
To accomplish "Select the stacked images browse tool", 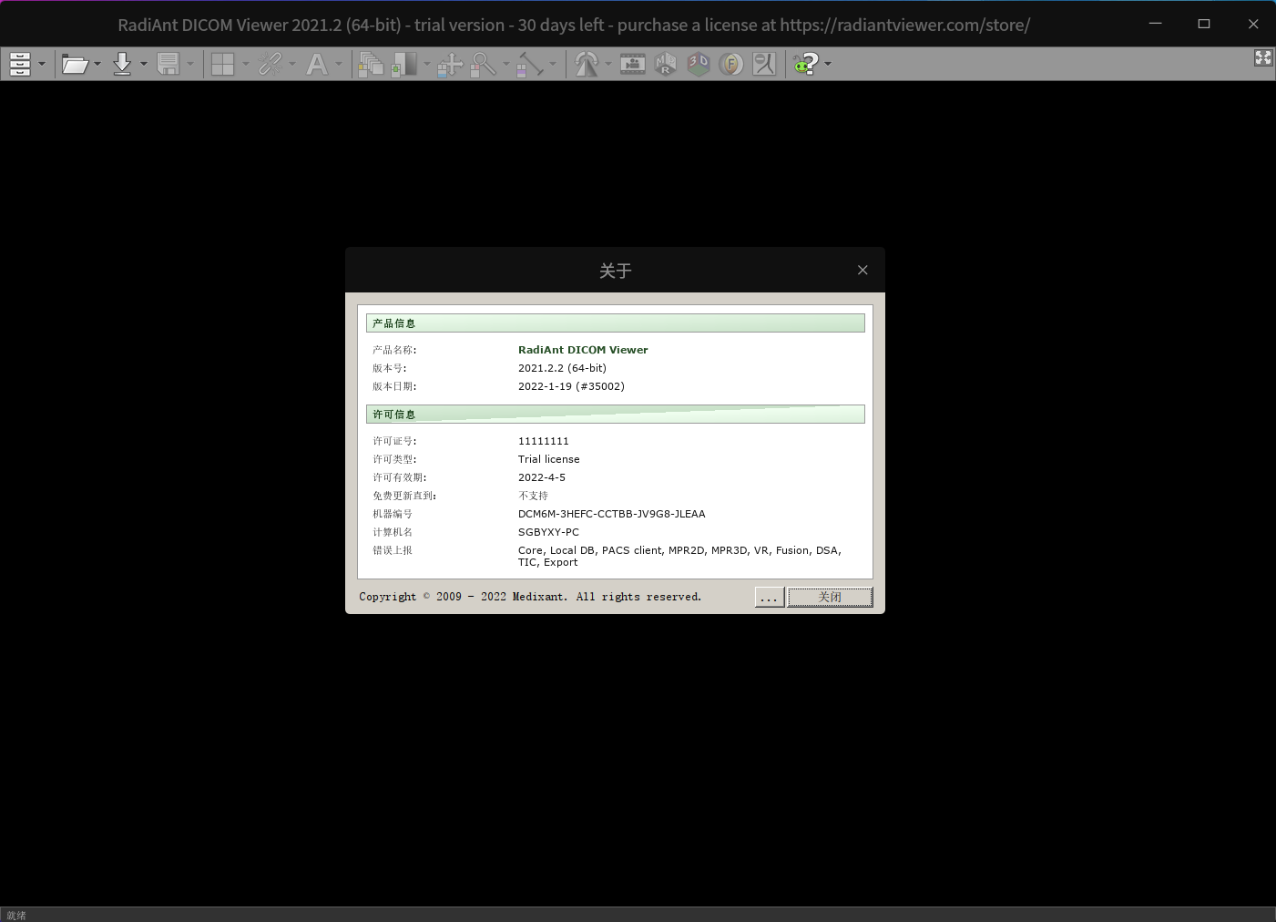I will click(371, 64).
